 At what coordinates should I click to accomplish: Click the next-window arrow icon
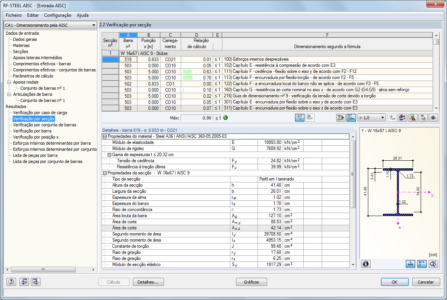pyautogui.click(x=36, y=282)
